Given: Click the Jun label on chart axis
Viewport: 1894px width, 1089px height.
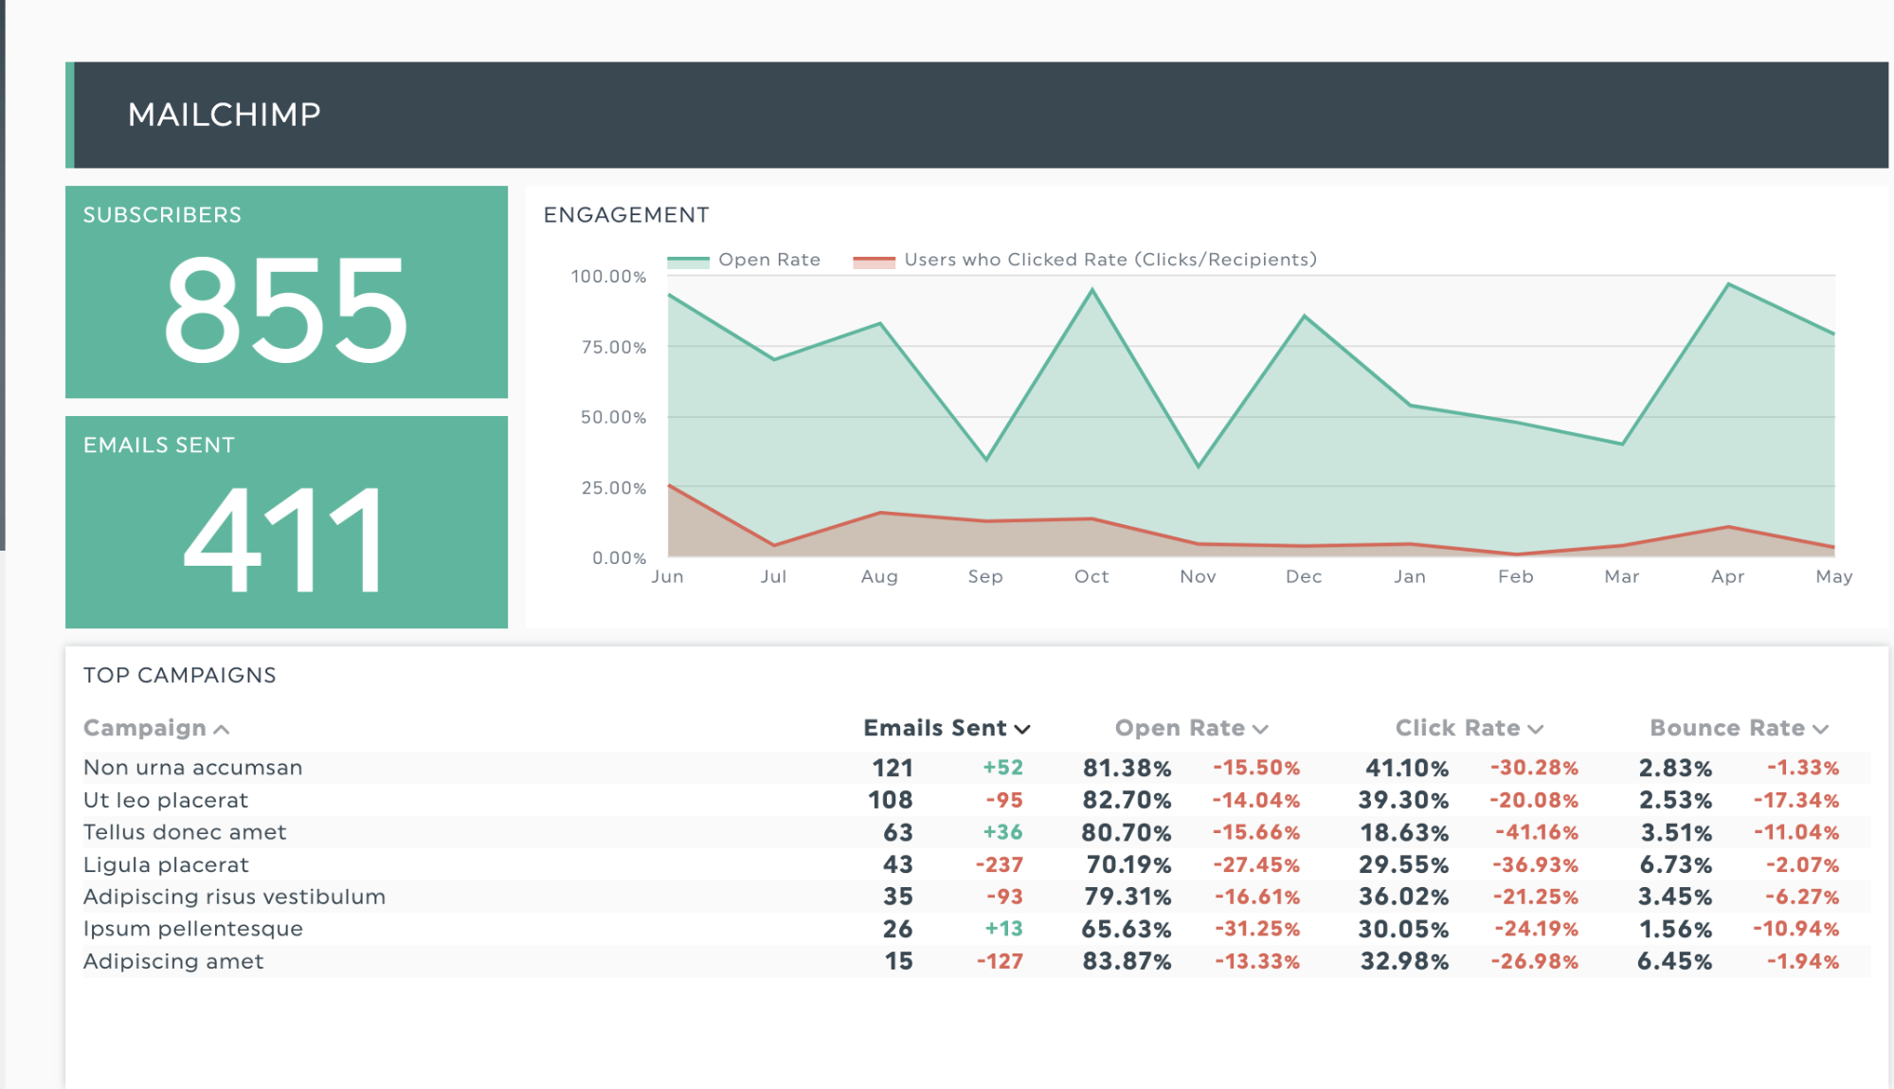Looking at the screenshot, I should (x=667, y=576).
